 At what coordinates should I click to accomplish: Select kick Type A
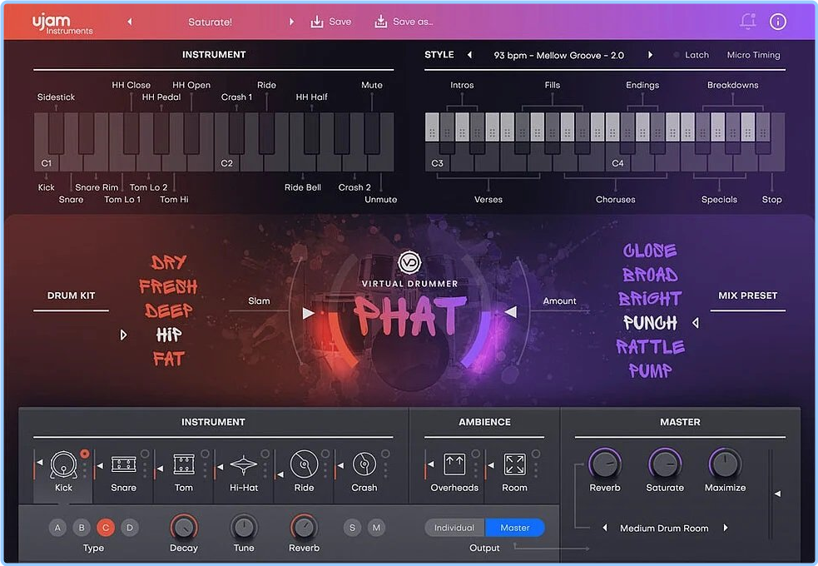point(57,528)
